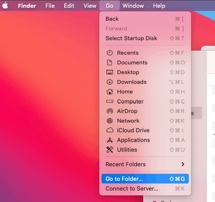Click the Utilities tools icon
215x202 pixels.
(110, 150)
